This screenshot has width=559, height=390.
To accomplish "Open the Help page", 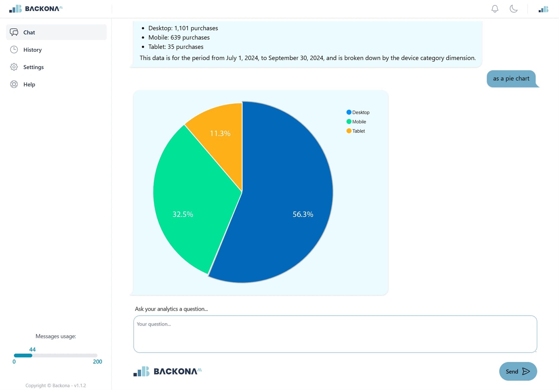I will pos(29,84).
